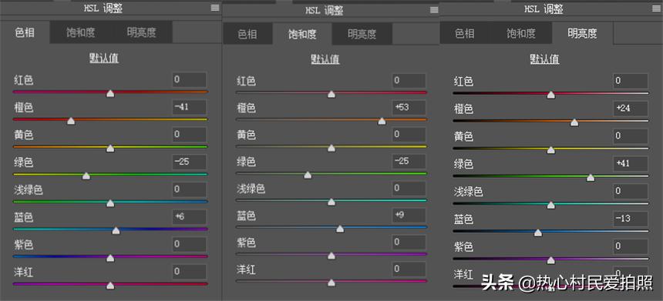Click the 绿色 hue slider handle at -25
Viewport: 663px width, 301px height.
pyautogui.click(x=86, y=176)
